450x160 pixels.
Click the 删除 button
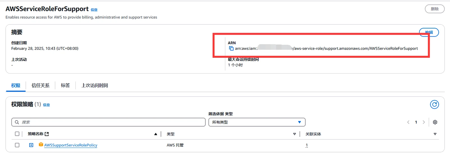[x=435, y=9]
